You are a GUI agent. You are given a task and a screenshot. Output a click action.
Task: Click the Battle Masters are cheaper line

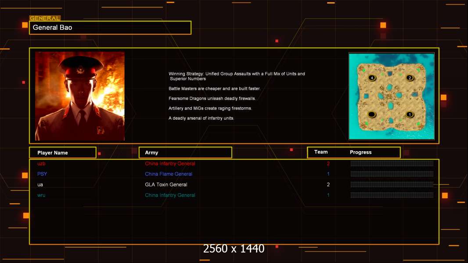point(214,89)
